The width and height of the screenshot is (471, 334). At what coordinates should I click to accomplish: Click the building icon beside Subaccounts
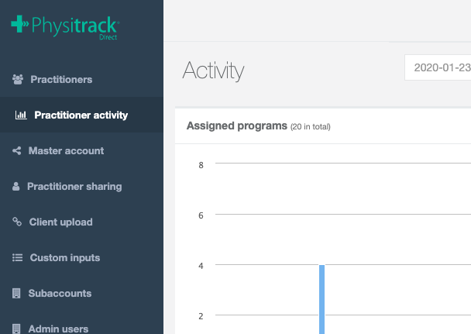(x=16, y=294)
